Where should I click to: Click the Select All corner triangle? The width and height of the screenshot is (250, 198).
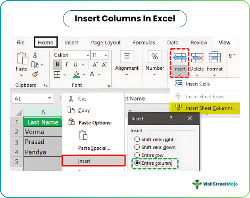pos(19,113)
